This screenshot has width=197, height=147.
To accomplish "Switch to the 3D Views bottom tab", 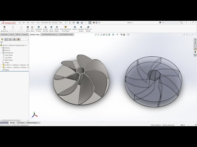I will click(x=21, y=123).
